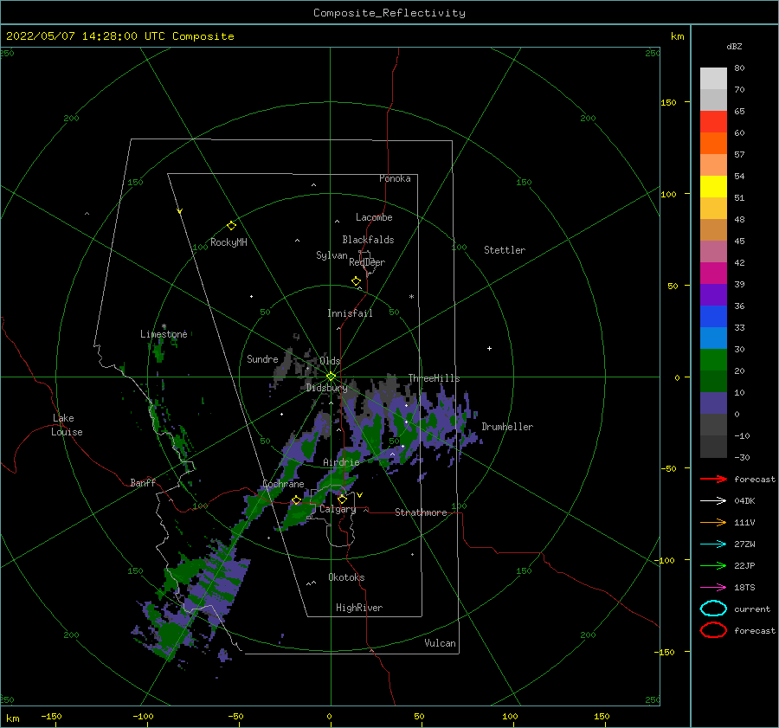Click the Calgary city label

coord(338,509)
